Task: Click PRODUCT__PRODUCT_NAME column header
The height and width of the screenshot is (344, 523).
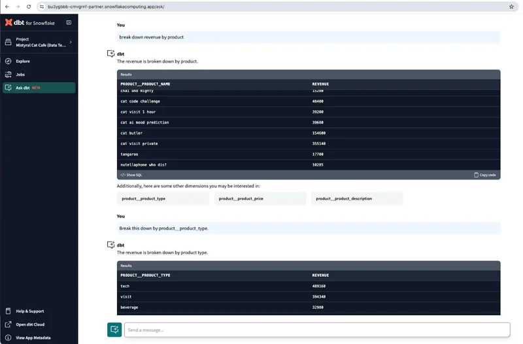Action: tap(145, 84)
